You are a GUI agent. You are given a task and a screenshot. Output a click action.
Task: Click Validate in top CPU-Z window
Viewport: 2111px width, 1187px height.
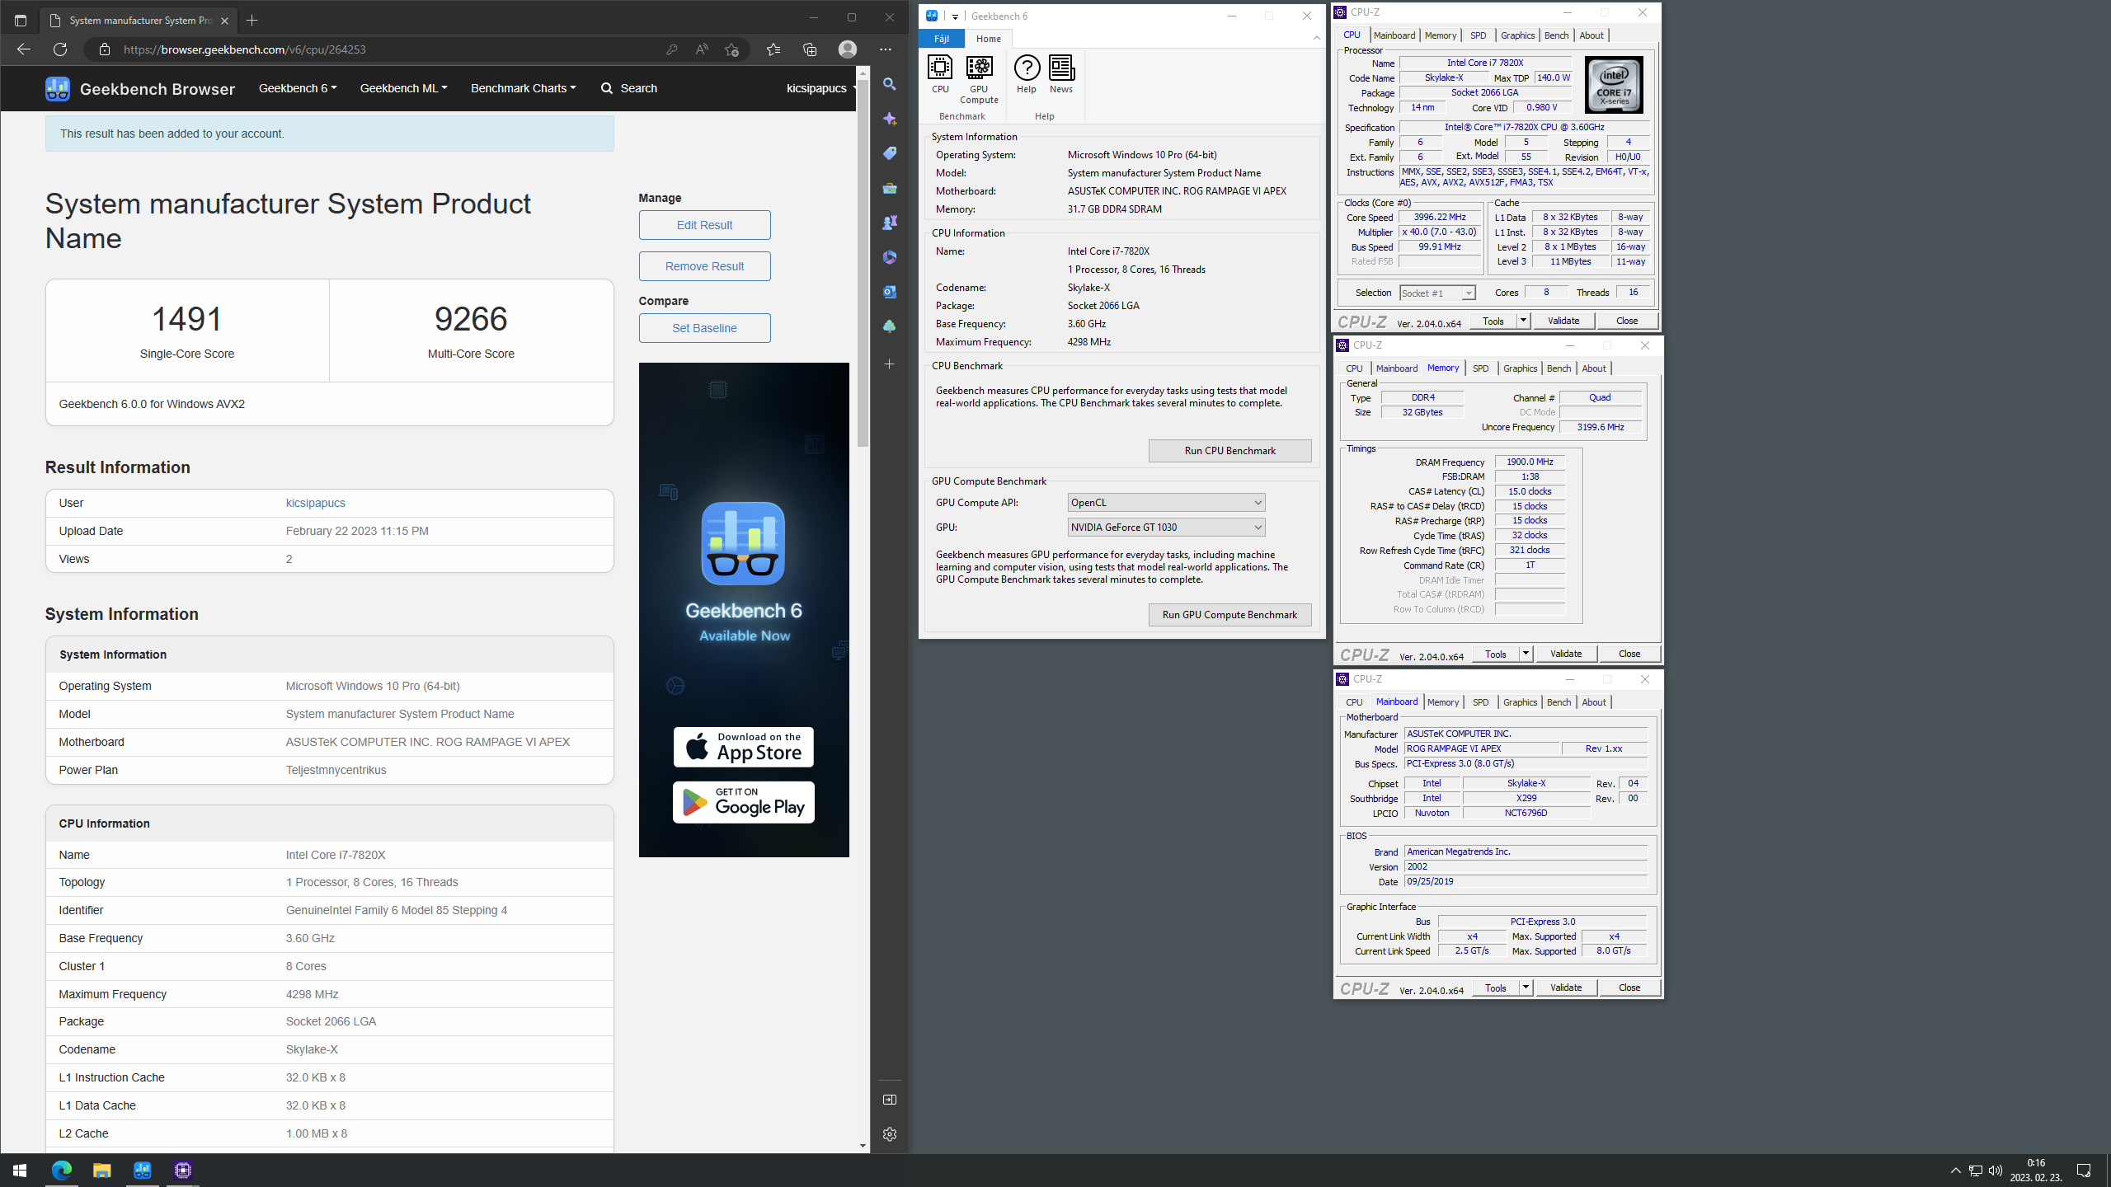pyautogui.click(x=1563, y=321)
